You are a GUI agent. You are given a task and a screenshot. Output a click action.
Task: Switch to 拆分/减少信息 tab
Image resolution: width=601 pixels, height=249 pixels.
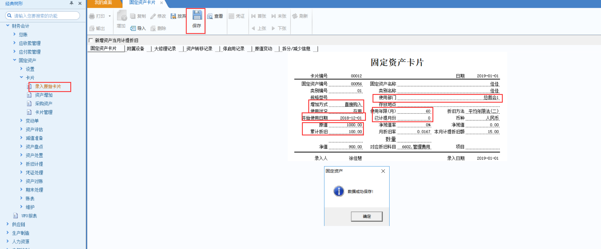296,49
